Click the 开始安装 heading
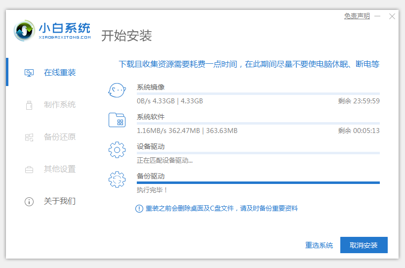This screenshot has height=268, width=405. (126, 36)
